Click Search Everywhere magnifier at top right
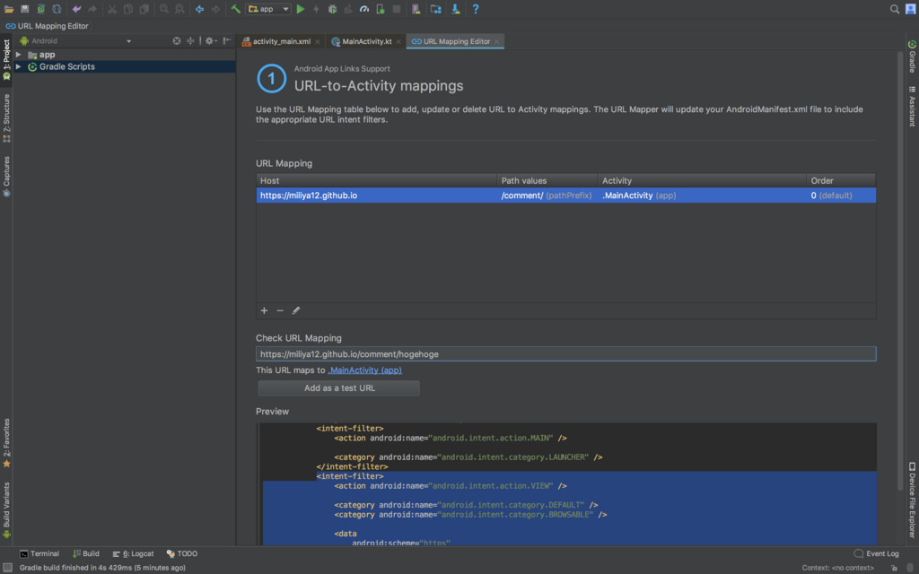The height and width of the screenshot is (574, 919). pyautogui.click(x=895, y=9)
